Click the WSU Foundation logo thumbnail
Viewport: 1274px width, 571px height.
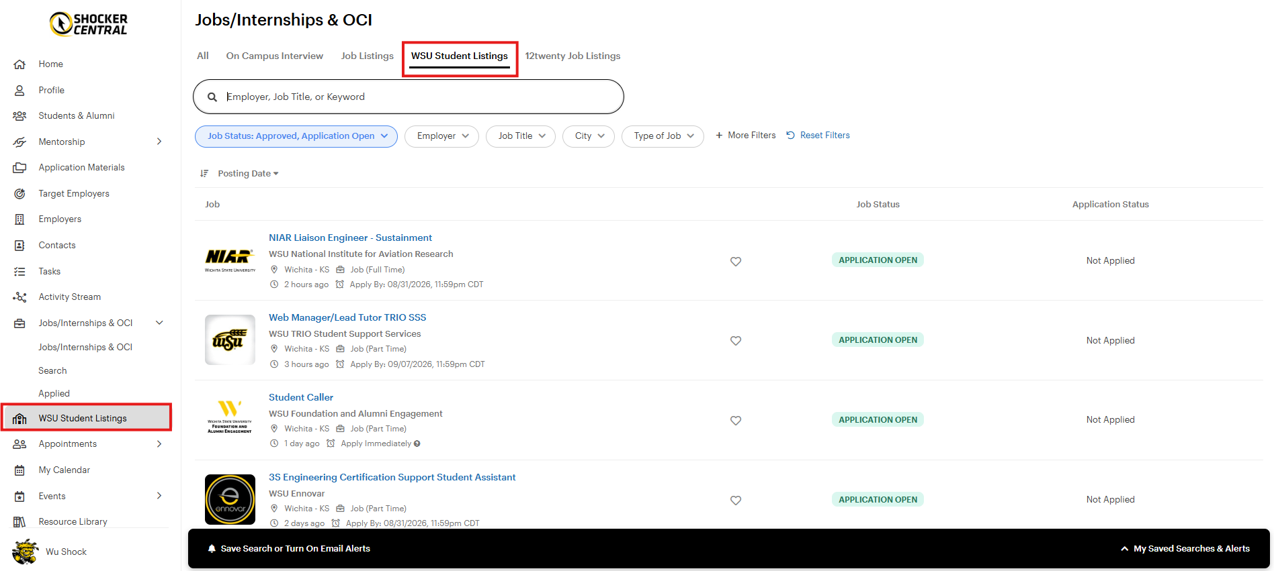coord(230,417)
